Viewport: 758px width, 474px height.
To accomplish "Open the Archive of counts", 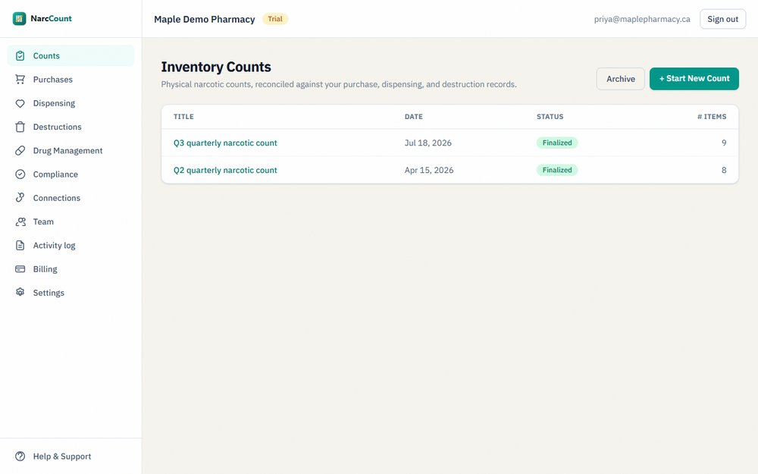I will click(620, 79).
